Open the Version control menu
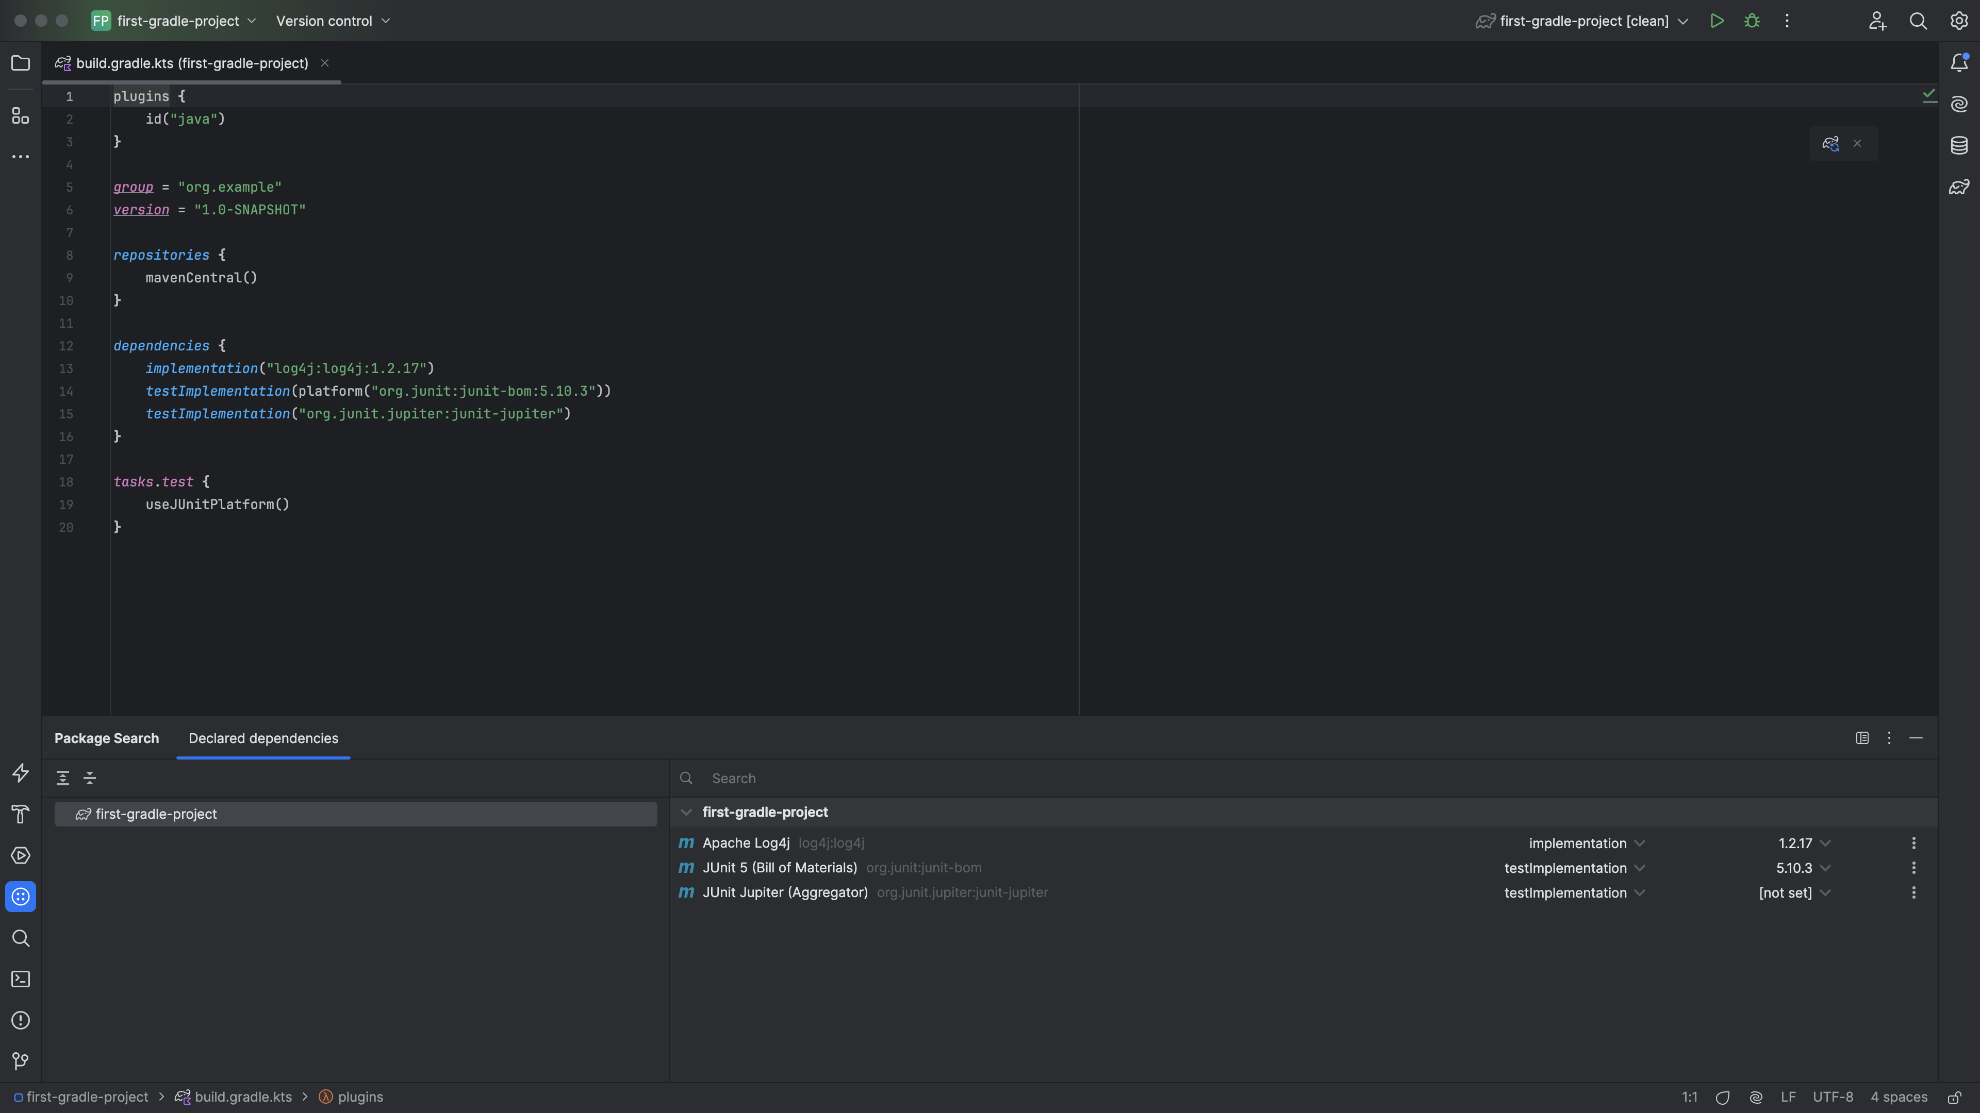The image size is (1980, 1113). tap(333, 22)
